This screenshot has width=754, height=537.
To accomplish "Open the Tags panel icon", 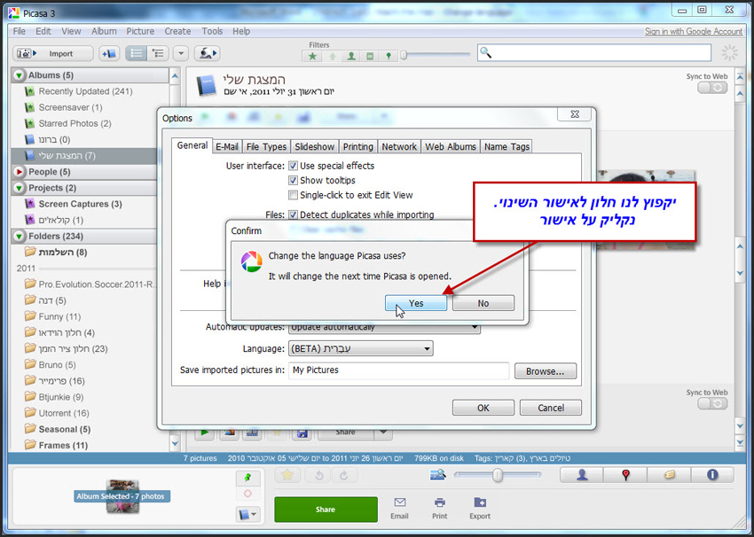I will tap(670, 475).
